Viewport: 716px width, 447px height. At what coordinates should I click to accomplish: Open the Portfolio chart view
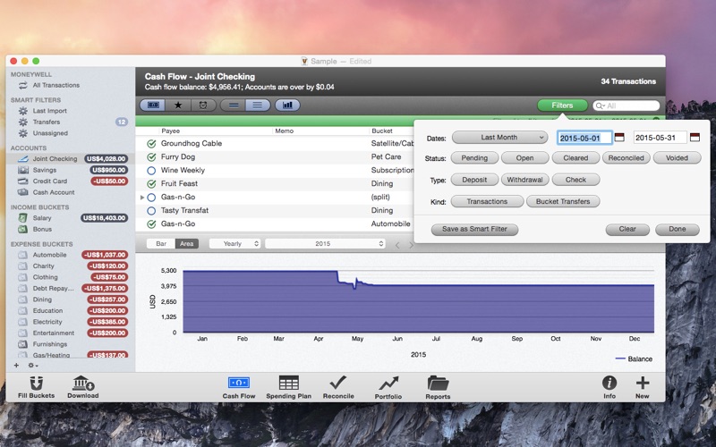[388, 383]
